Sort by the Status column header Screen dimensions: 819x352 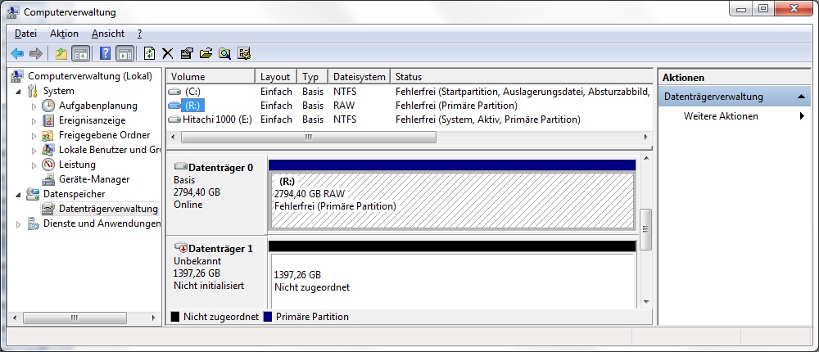[x=521, y=77]
